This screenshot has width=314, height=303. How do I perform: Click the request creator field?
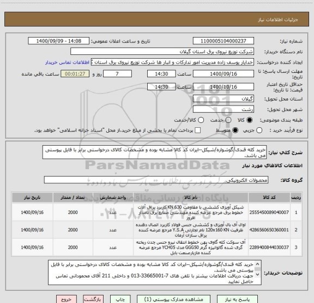tap(172, 62)
